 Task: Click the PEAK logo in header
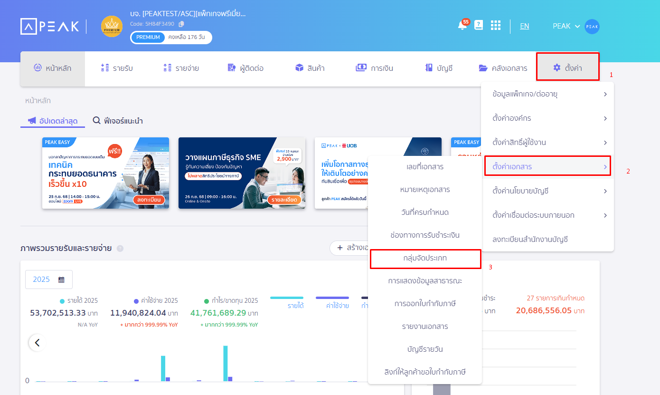pos(50,26)
